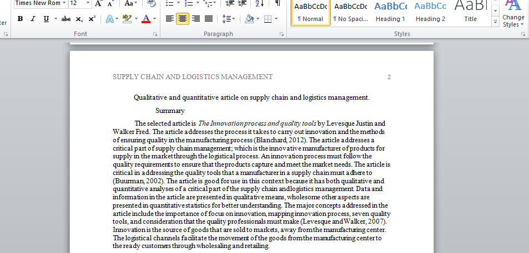
Task: Open Styles pane dialog launcher
Action: pos(523,34)
